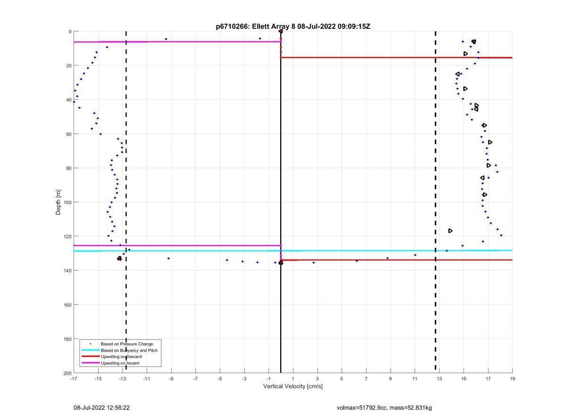
Task: Click the black triangle marker near 13 m depth
Action: coord(466,54)
